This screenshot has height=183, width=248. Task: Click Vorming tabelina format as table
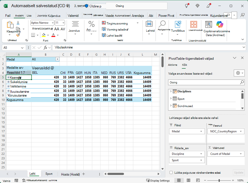115,29
